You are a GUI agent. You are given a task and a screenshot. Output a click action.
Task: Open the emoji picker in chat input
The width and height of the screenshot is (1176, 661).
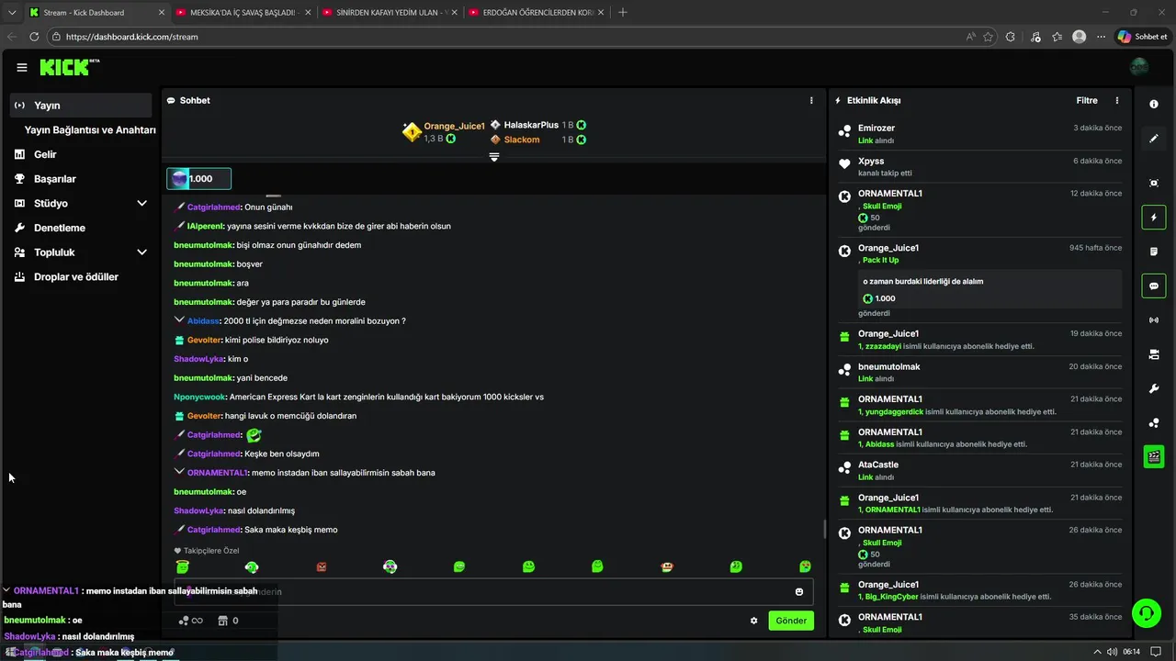coord(799,592)
